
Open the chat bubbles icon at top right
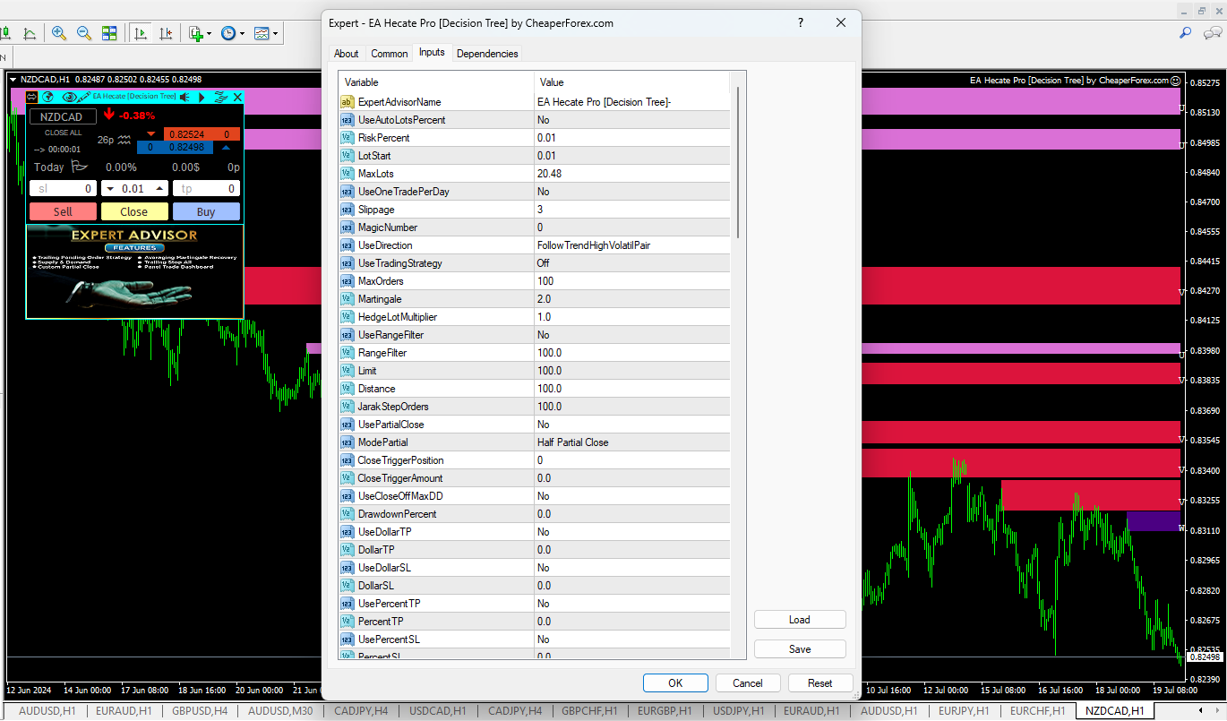(1213, 32)
